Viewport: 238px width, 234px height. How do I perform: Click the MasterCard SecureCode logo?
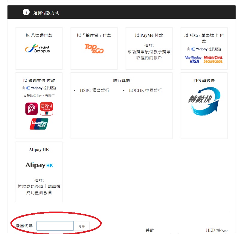click(213, 60)
